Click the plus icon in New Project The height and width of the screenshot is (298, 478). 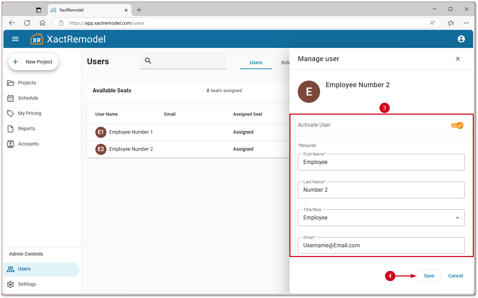click(x=15, y=62)
